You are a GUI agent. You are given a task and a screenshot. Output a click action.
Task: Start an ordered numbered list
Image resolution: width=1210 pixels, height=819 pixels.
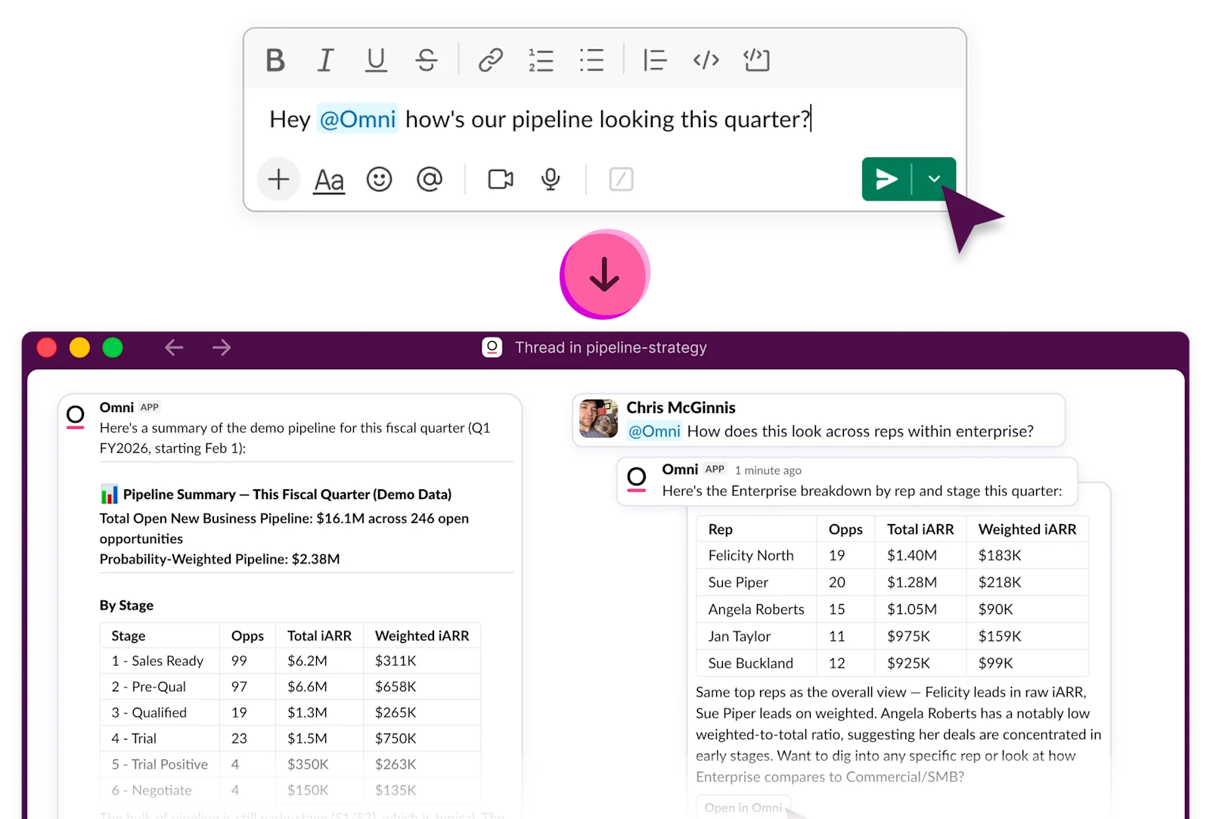(541, 60)
